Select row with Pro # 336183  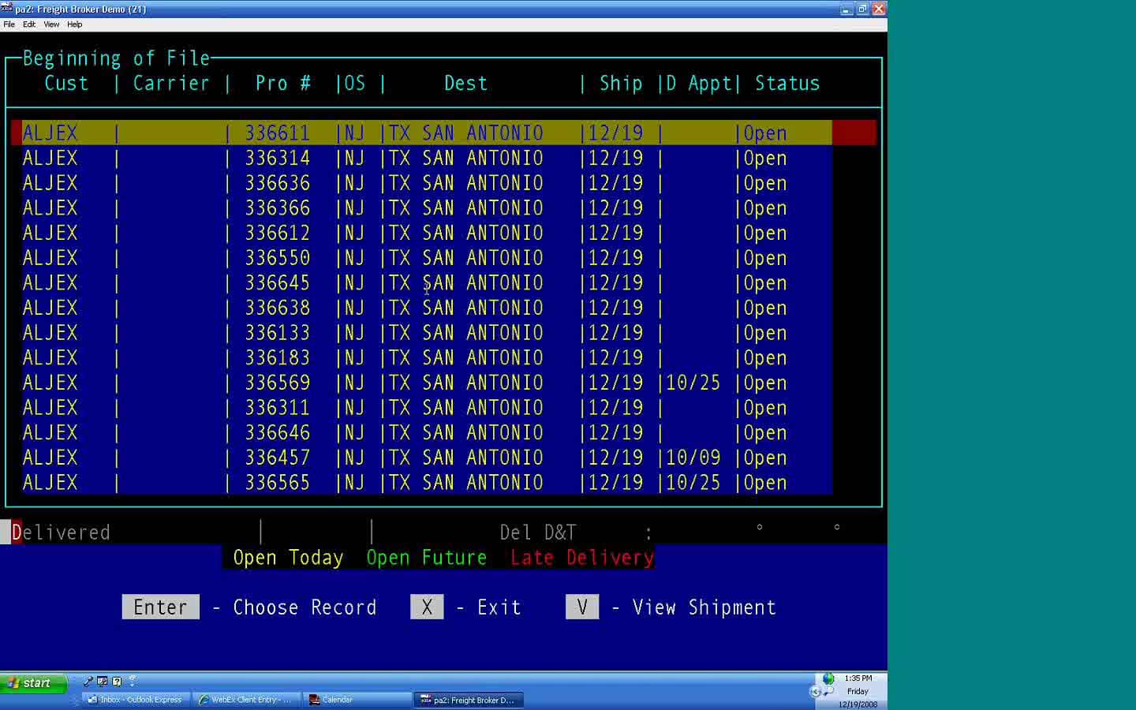(x=427, y=358)
